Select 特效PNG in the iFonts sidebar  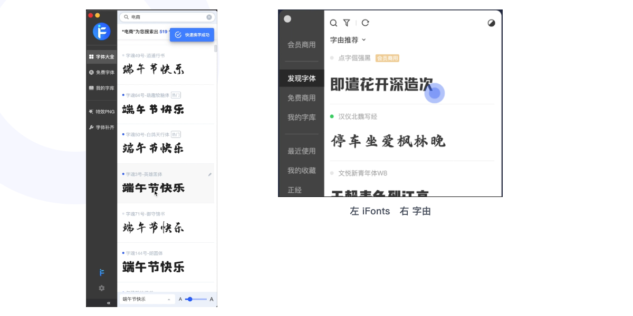coord(101,112)
